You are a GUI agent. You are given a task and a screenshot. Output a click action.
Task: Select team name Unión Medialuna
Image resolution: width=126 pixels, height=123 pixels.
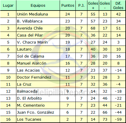32,14
